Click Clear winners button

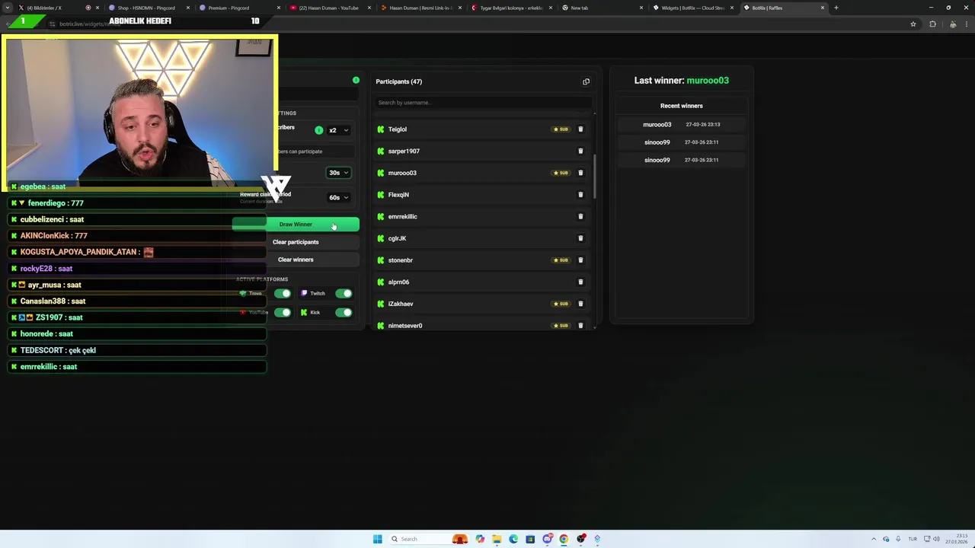pyautogui.click(x=296, y=260)
